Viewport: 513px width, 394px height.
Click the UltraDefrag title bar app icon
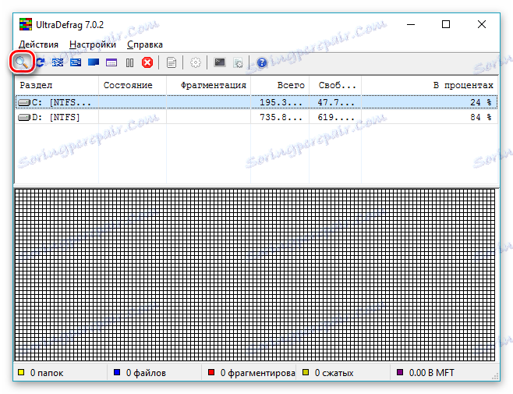point(26,24)
